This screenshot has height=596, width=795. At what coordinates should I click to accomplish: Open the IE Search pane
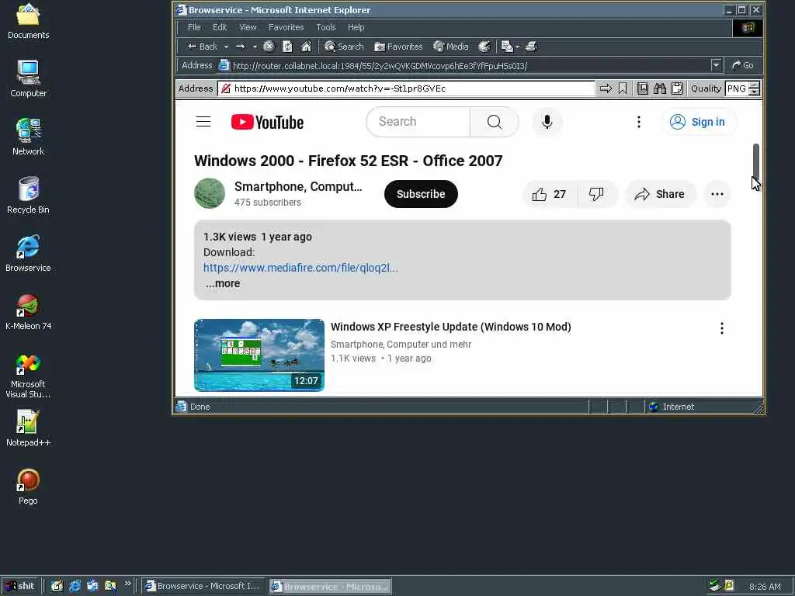344,47
